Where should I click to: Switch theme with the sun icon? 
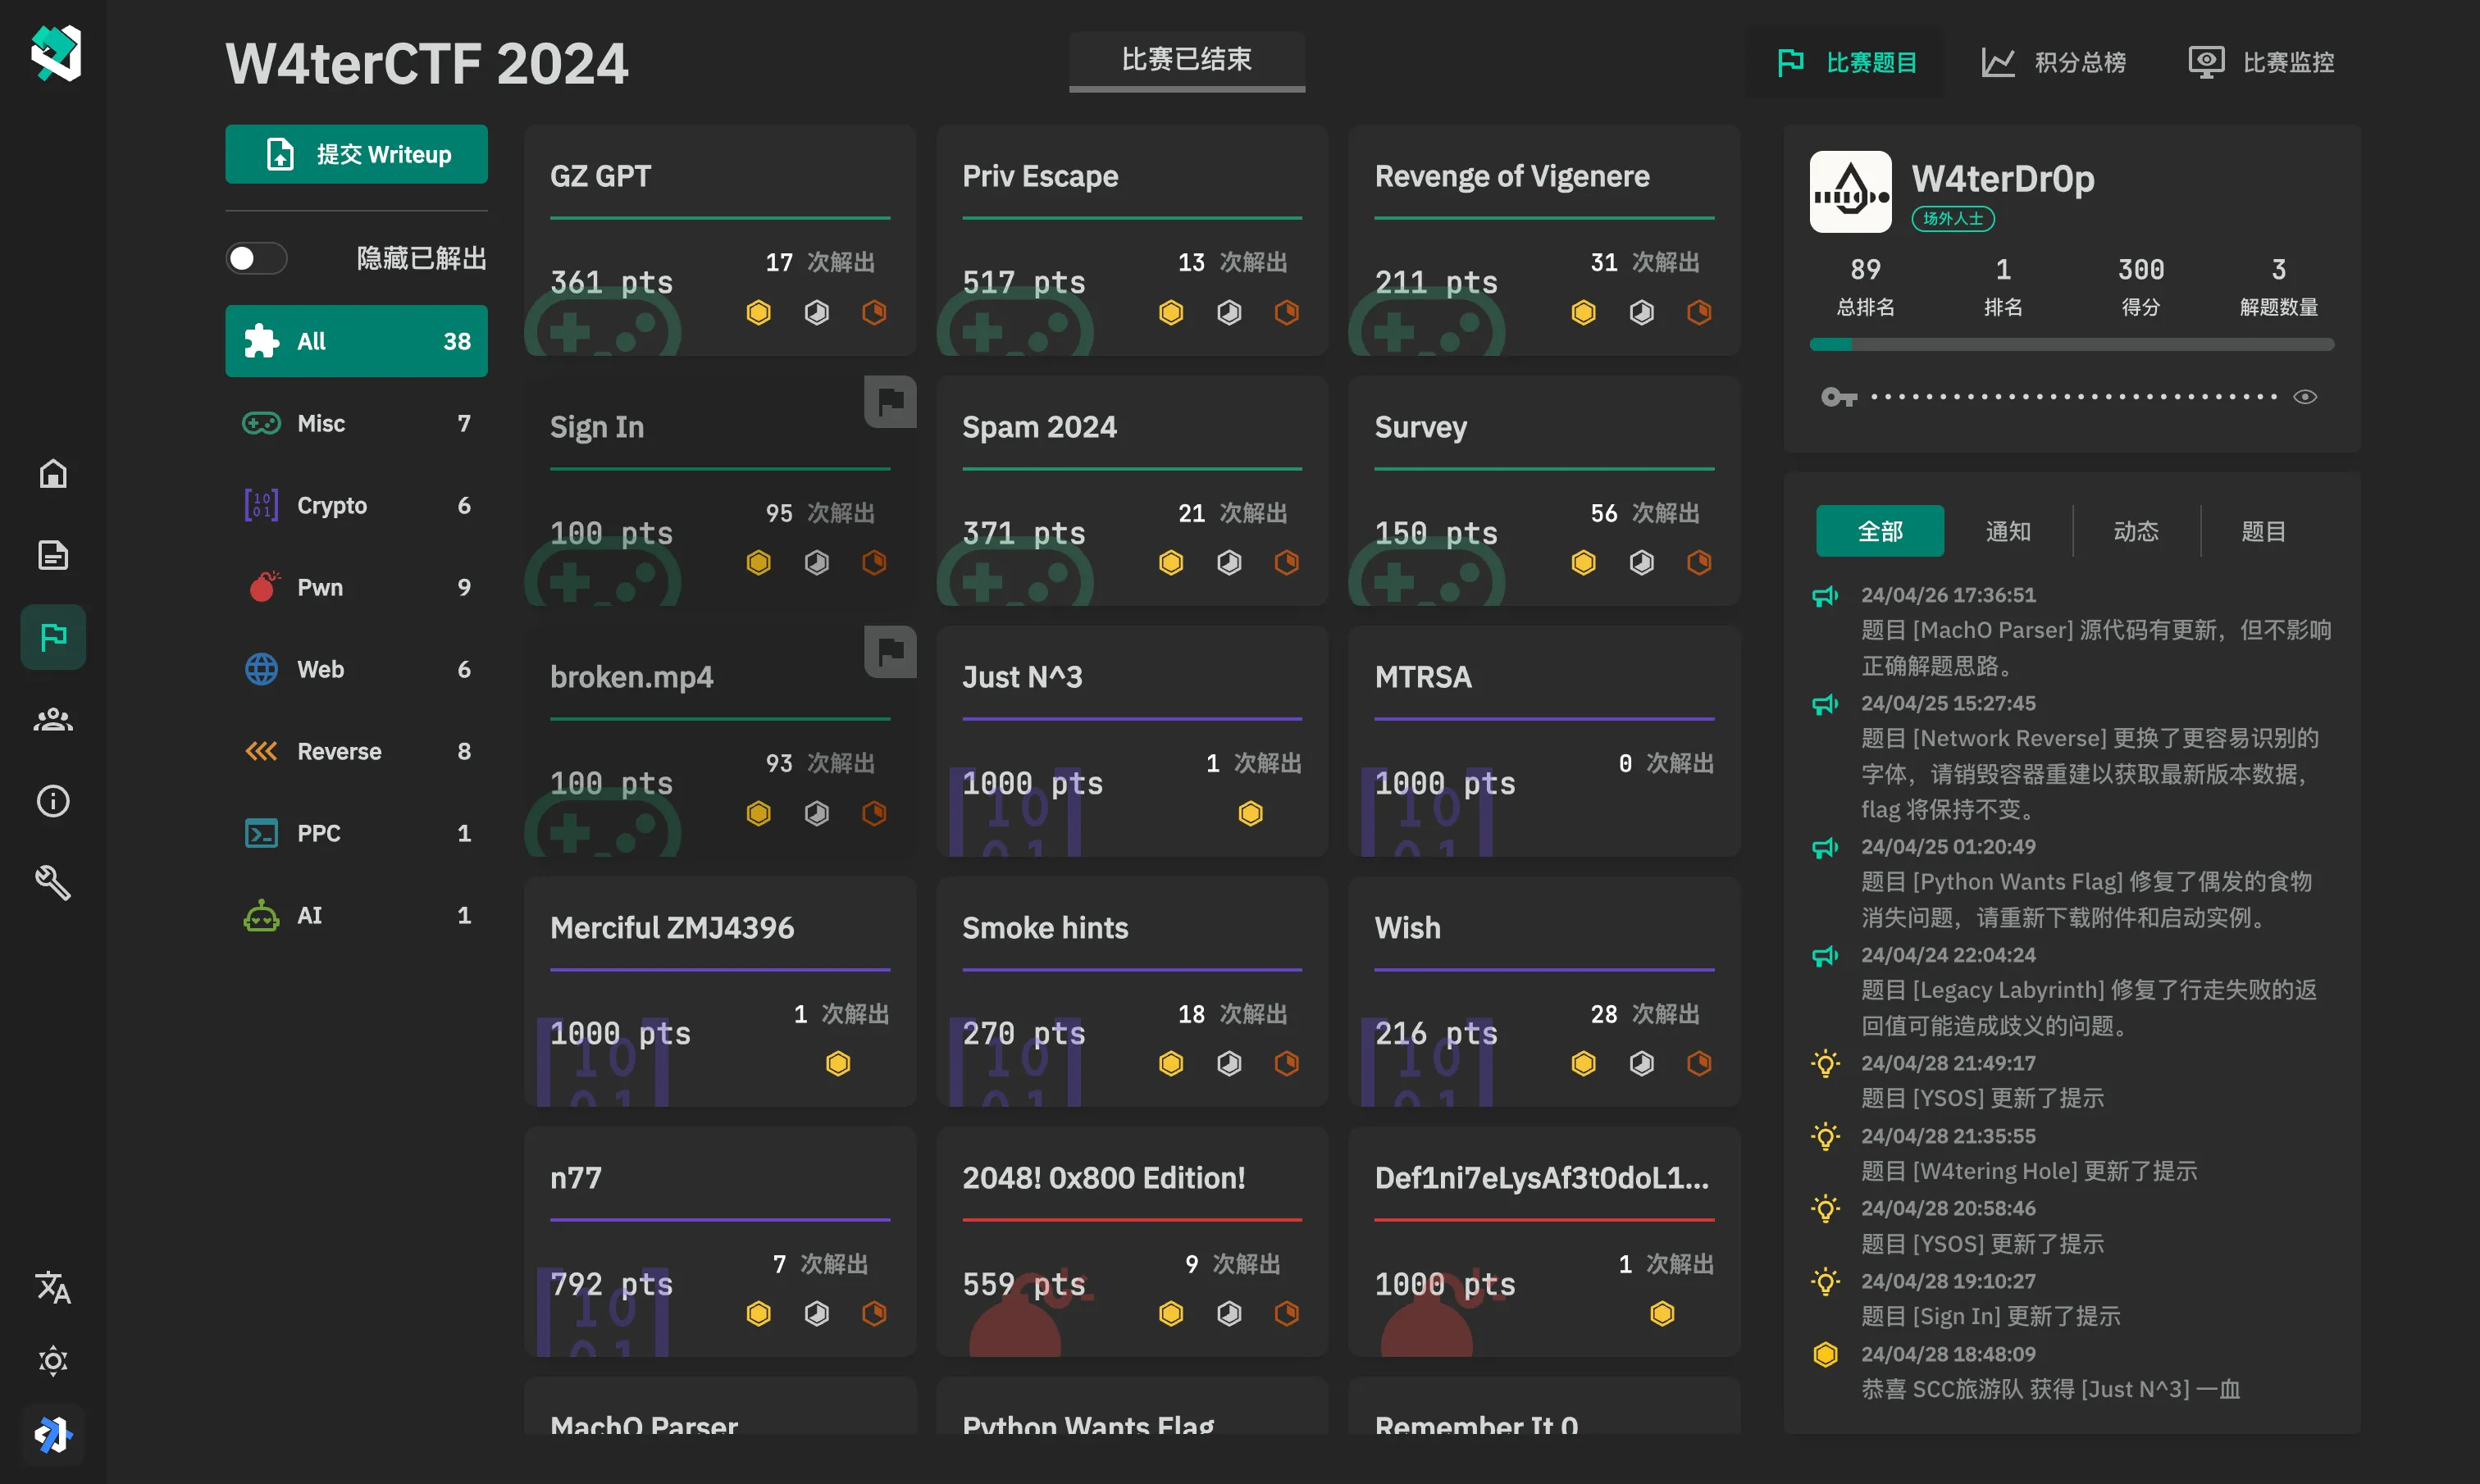53,1361
